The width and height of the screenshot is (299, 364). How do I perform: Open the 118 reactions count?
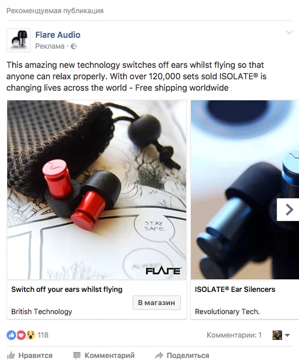(x=43, y=335)
